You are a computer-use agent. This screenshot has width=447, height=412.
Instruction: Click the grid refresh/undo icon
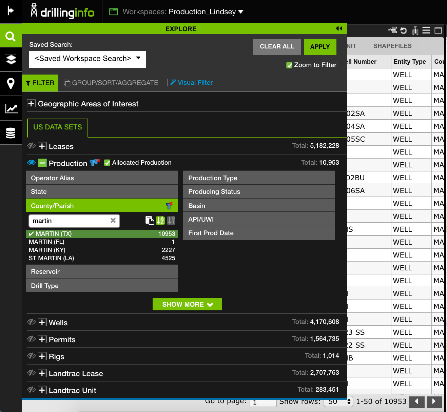(x=404, y=30)
